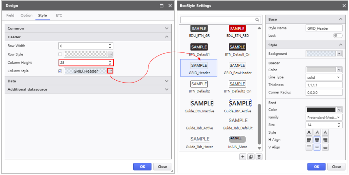
Task: Click the search magnifier icon in BoxStyle Settings
Action: 257,20
